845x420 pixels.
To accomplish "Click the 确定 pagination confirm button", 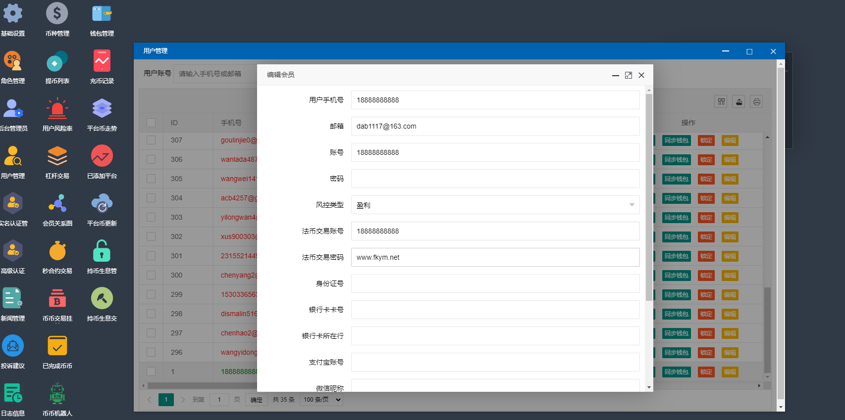I will [x=256, y=400].
